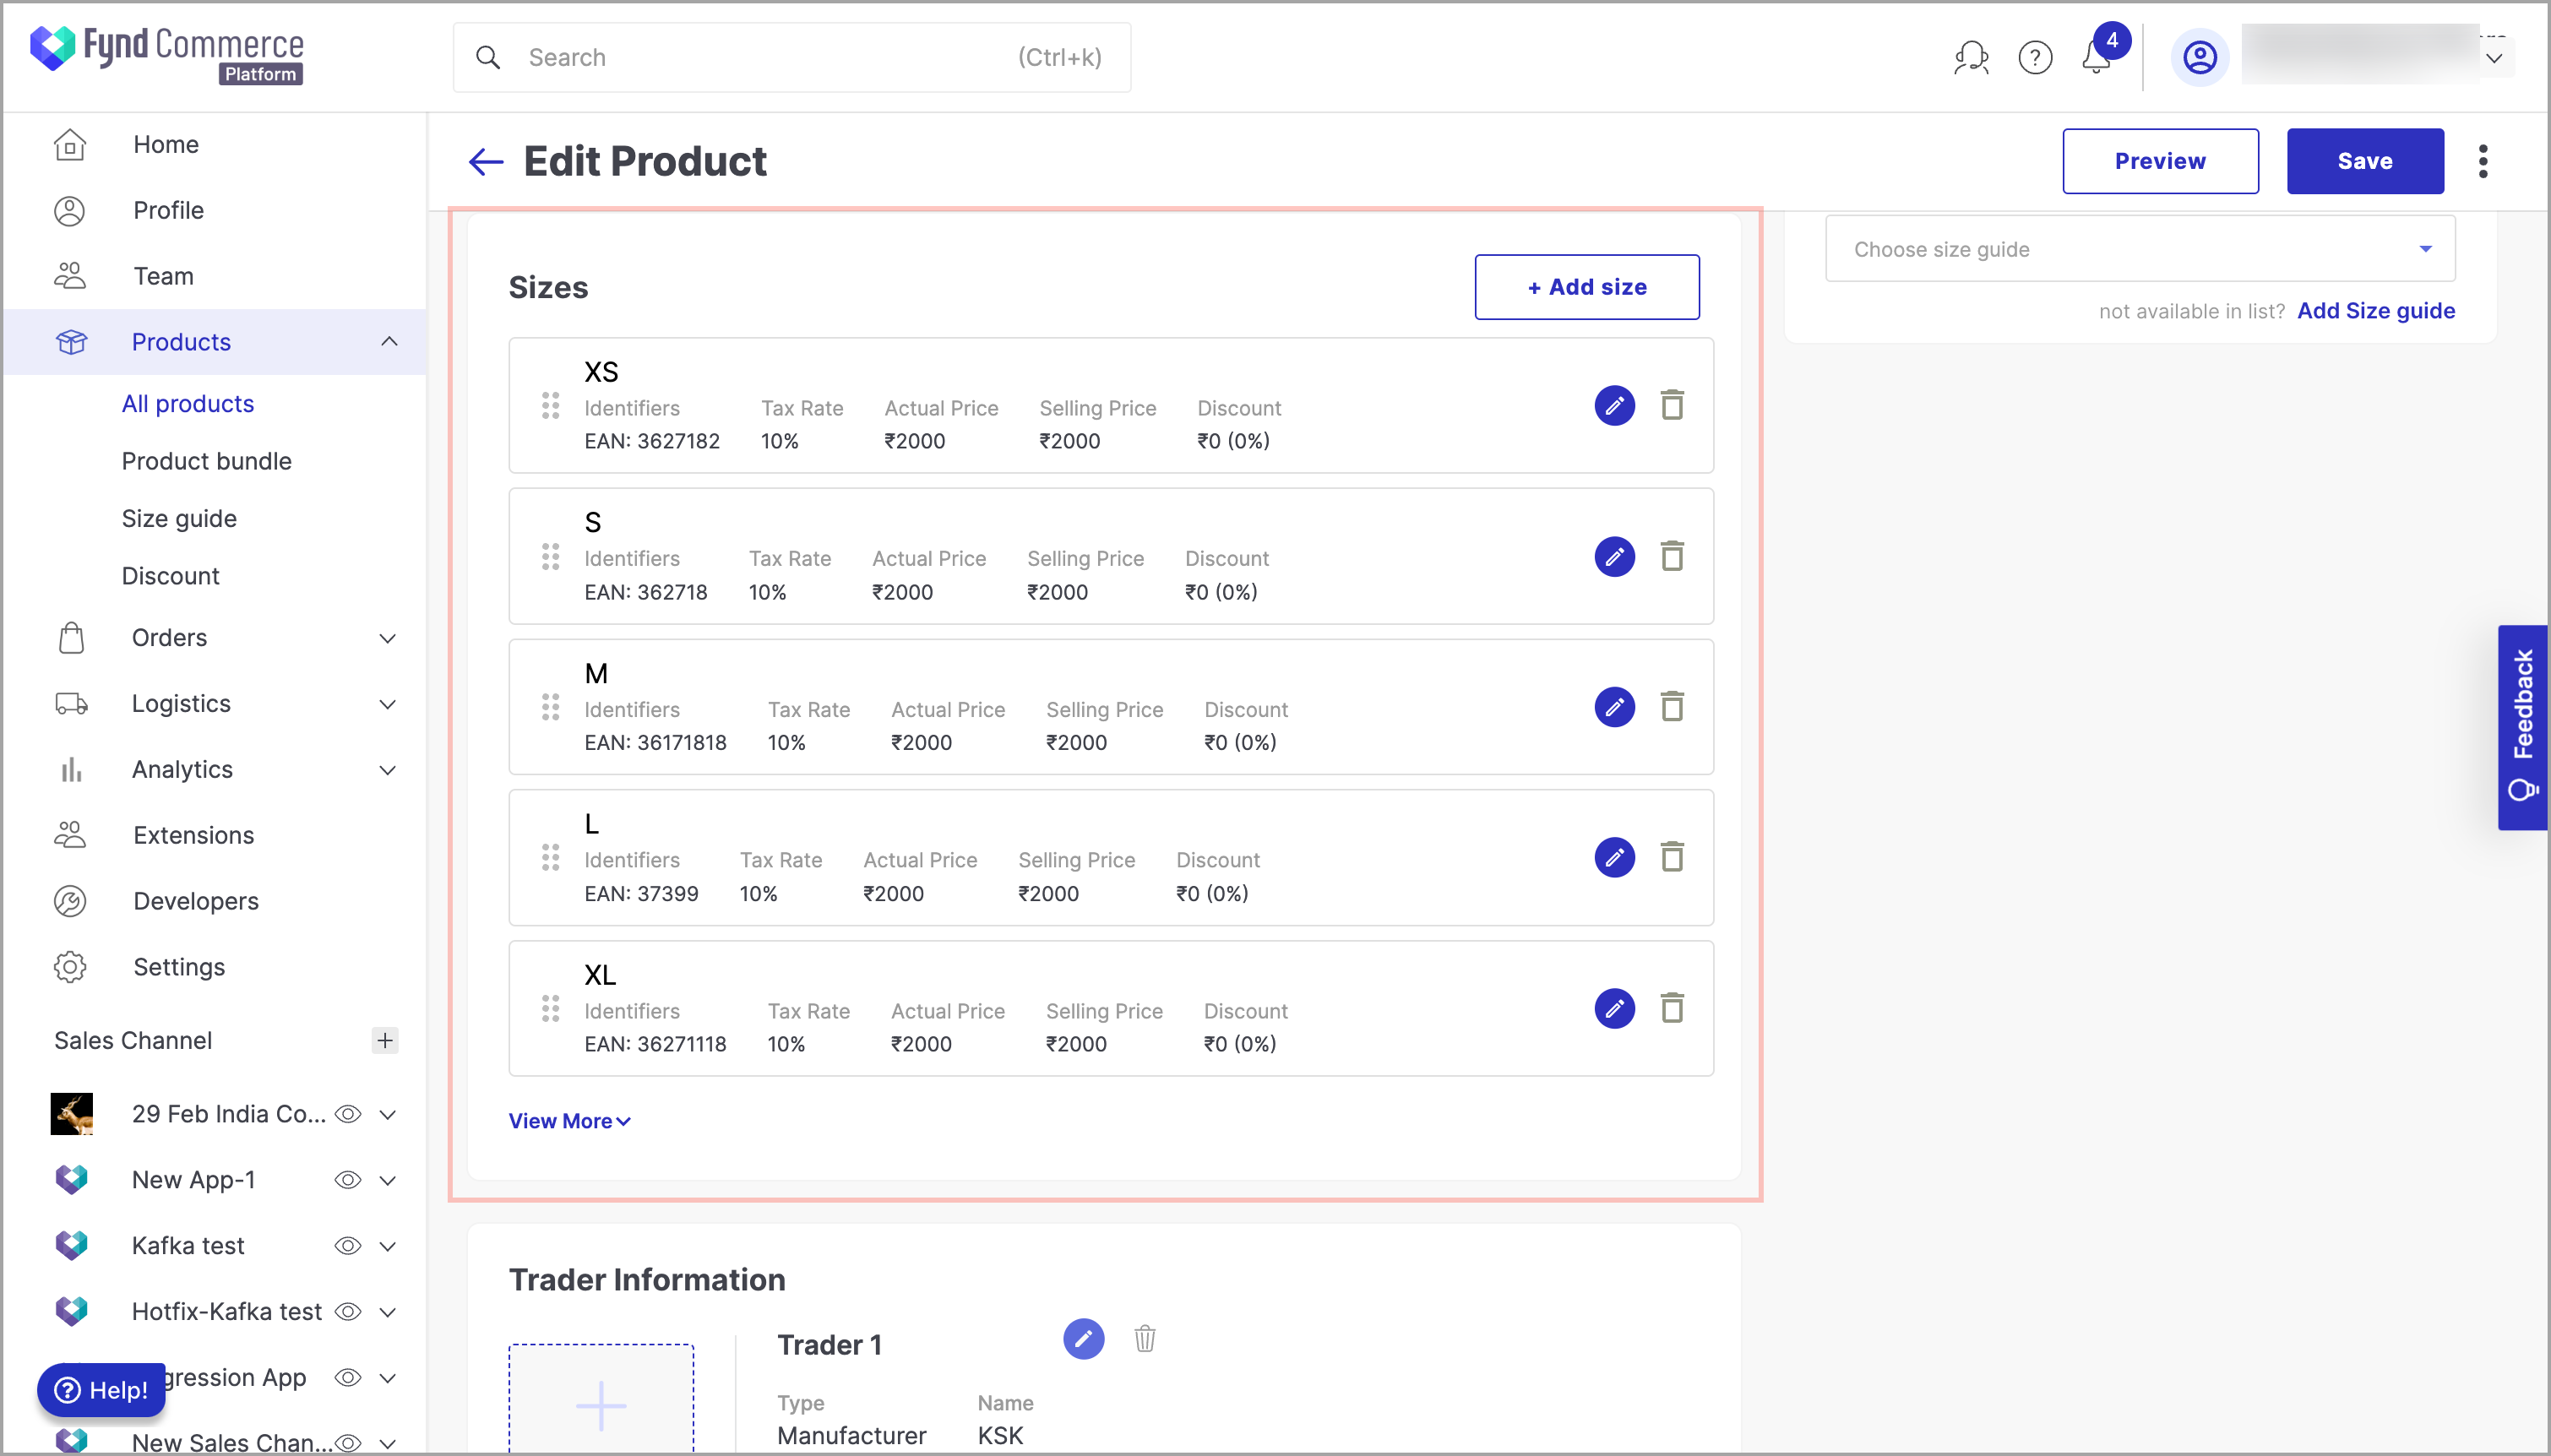The height and width of the screenshot is (1456, 2551).
Task: Open the Help! button
Action: tap(101, 1390)
